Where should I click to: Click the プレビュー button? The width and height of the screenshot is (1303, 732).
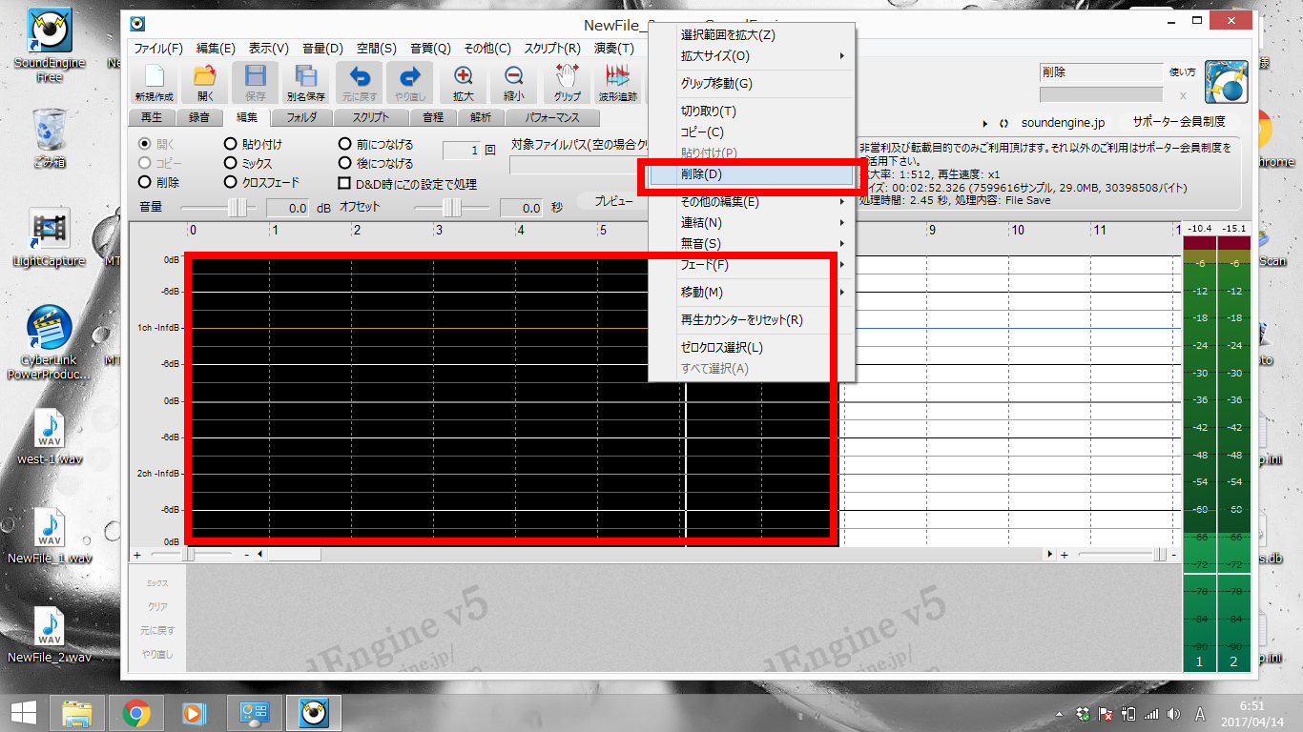tap(614, 201)
